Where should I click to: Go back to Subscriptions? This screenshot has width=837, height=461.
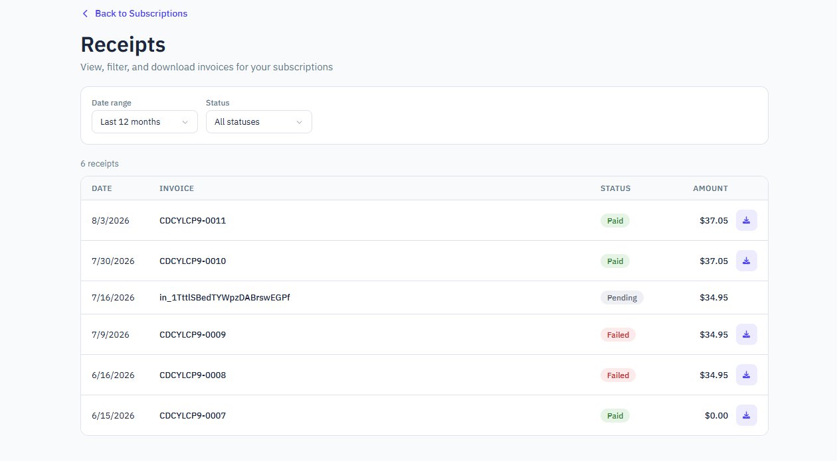coord(134,13)
